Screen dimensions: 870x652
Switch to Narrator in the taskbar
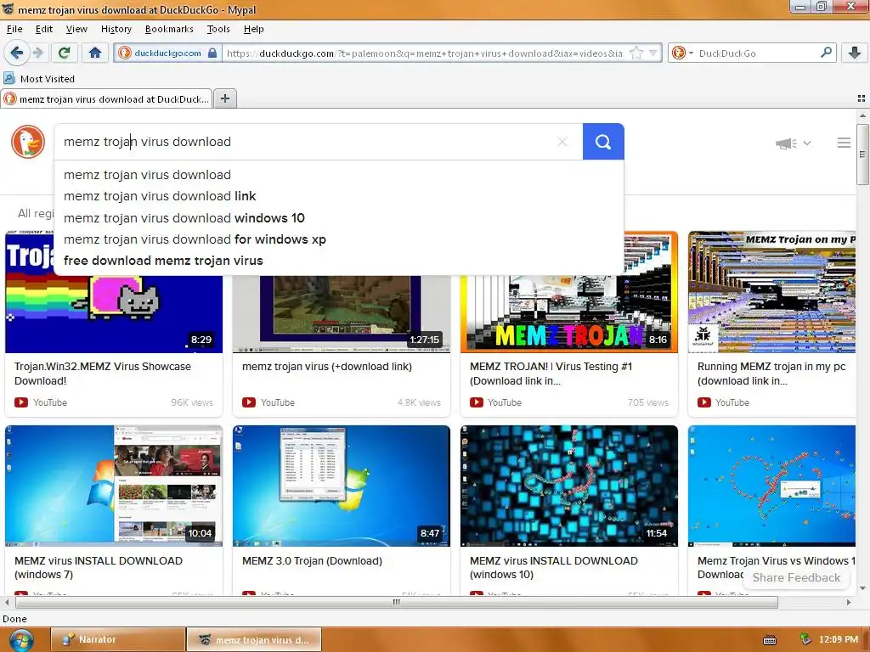(117, 640)
